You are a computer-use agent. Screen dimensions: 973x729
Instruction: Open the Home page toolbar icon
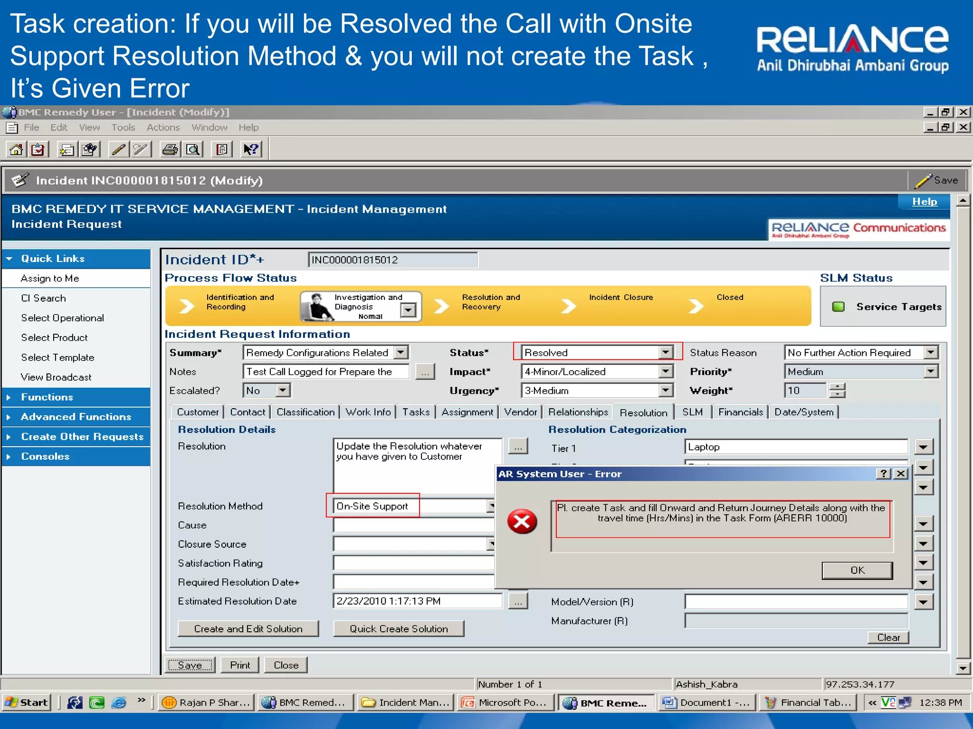(16, 150)
